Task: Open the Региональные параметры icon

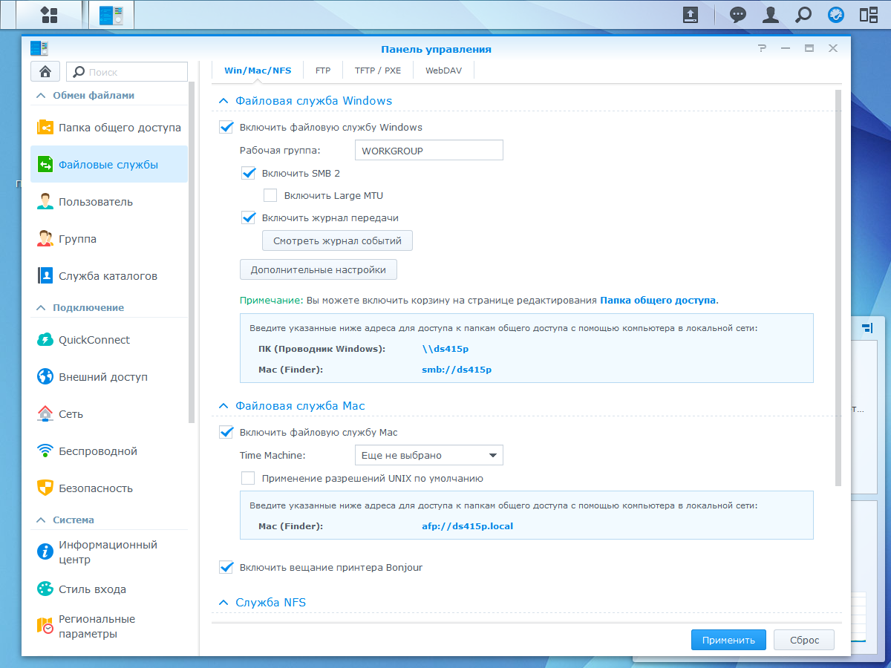Action: pos(45,626)
